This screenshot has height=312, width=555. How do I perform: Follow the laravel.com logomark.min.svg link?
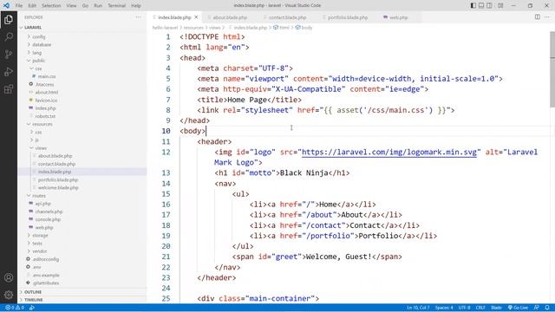tap(389, 153)
